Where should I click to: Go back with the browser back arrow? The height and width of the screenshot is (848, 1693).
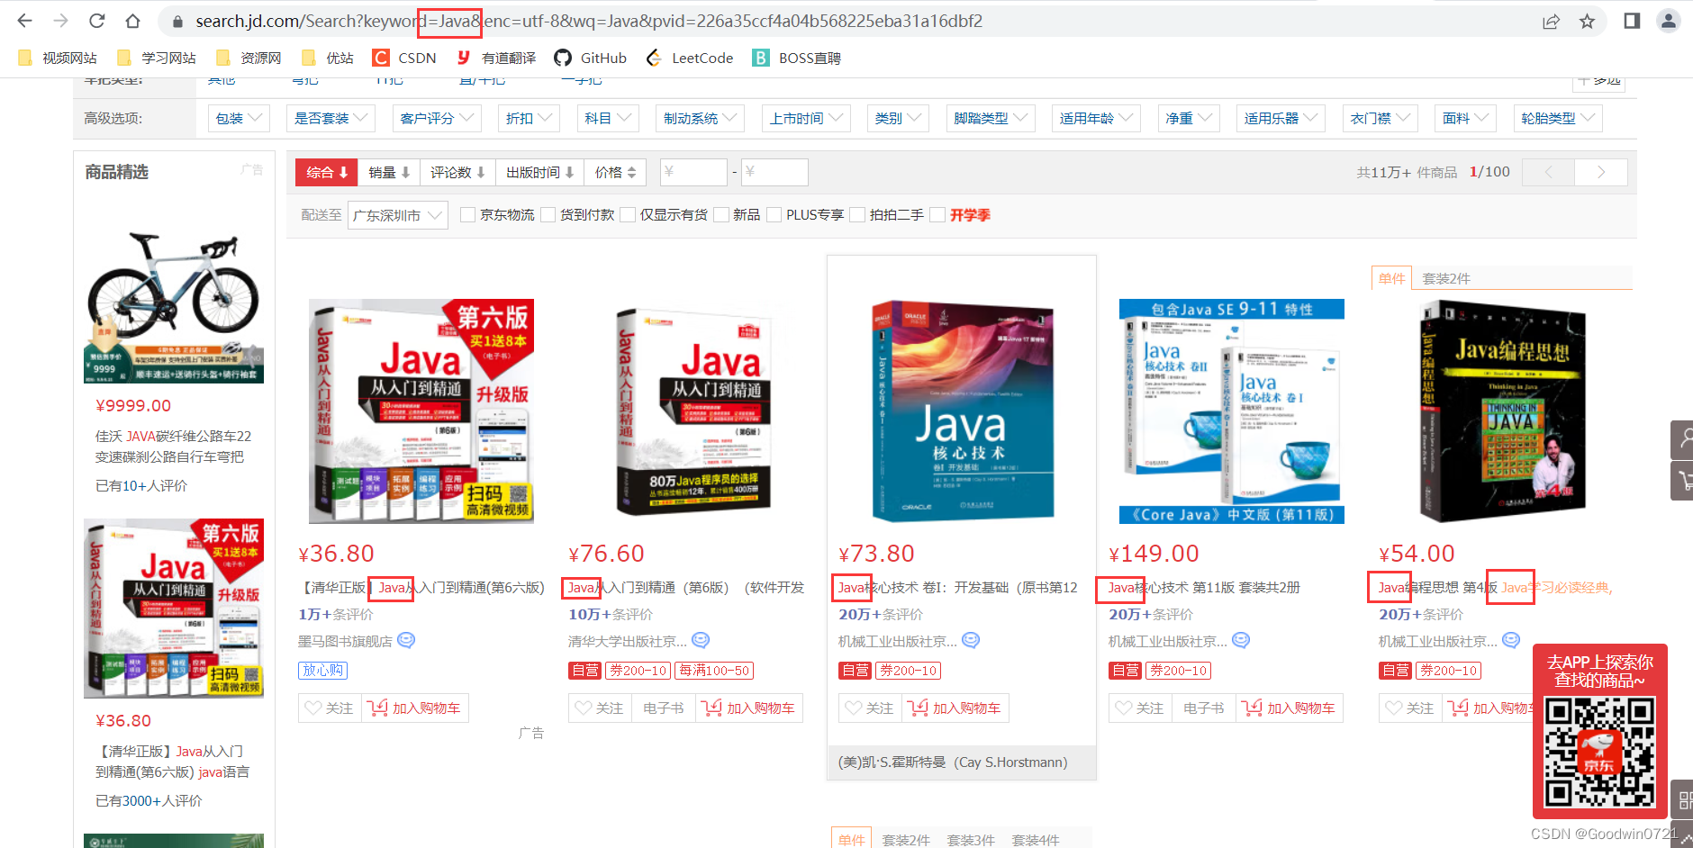point(25,21)
